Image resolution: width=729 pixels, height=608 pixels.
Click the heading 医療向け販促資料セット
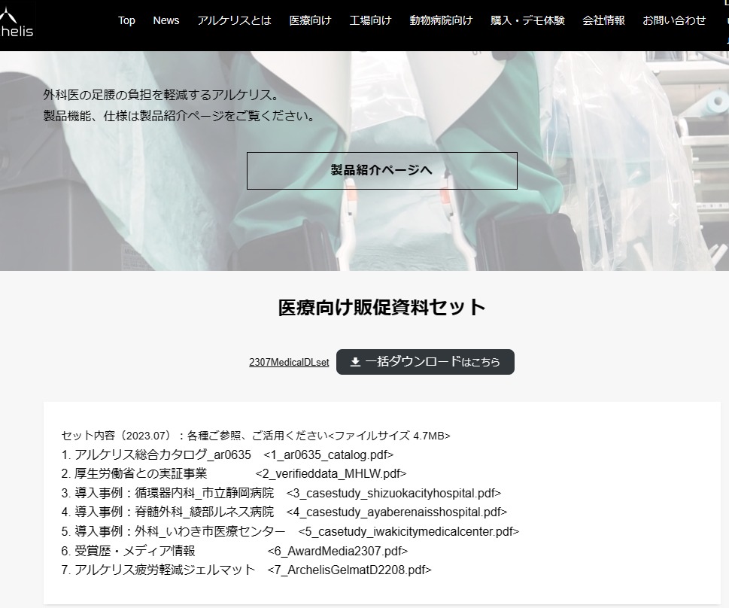click(x=381, y=308)
